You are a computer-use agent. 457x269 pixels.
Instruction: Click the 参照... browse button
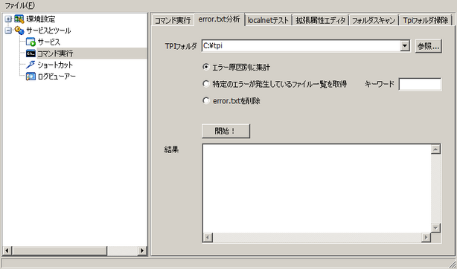tap(429, 46)
